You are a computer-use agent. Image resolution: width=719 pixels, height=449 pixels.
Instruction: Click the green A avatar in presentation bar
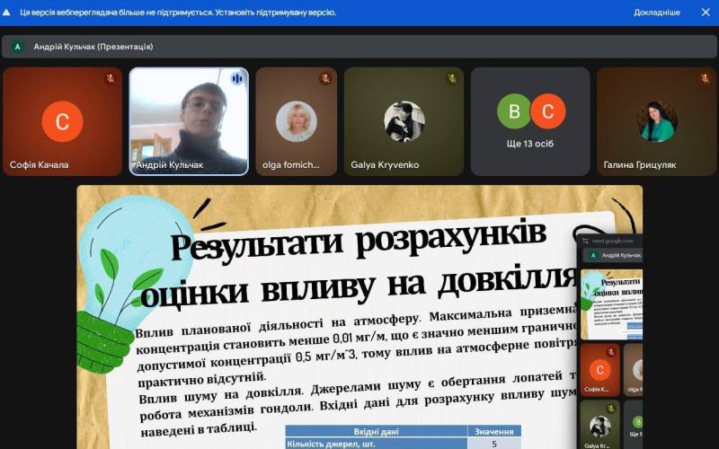click(17, 47)
